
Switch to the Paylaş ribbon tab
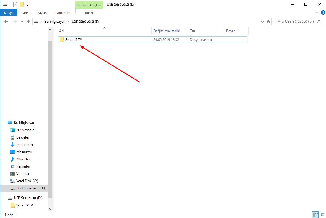pyautogui.click(x=42, y=13)
